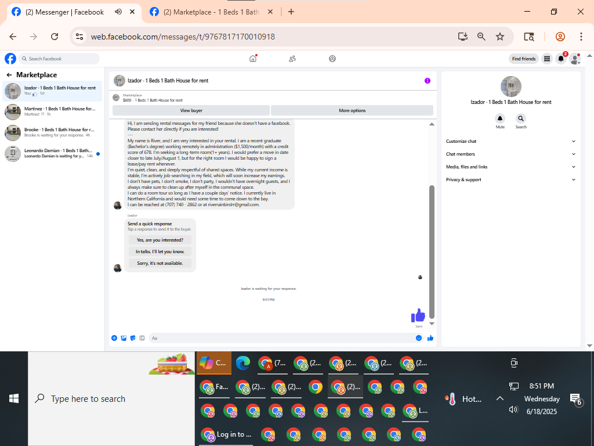Viewport: 594px width, 446px height.
Task: Click the chat scrollbar thumb
Action: click(432, 252)
